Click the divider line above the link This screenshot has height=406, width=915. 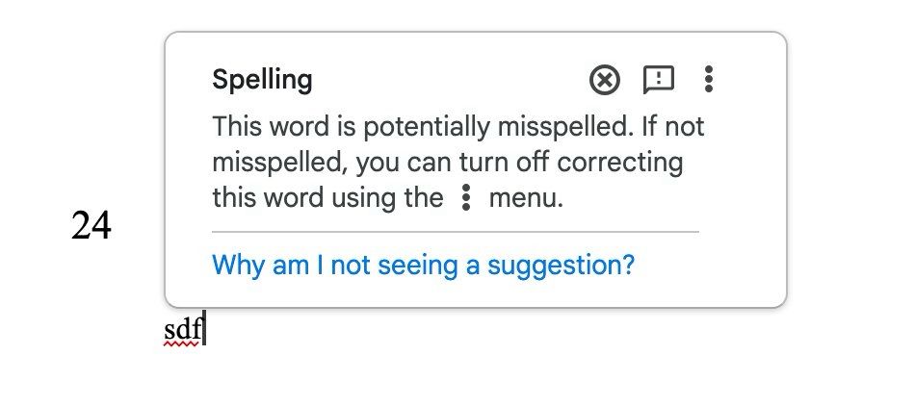pos(455,232)
